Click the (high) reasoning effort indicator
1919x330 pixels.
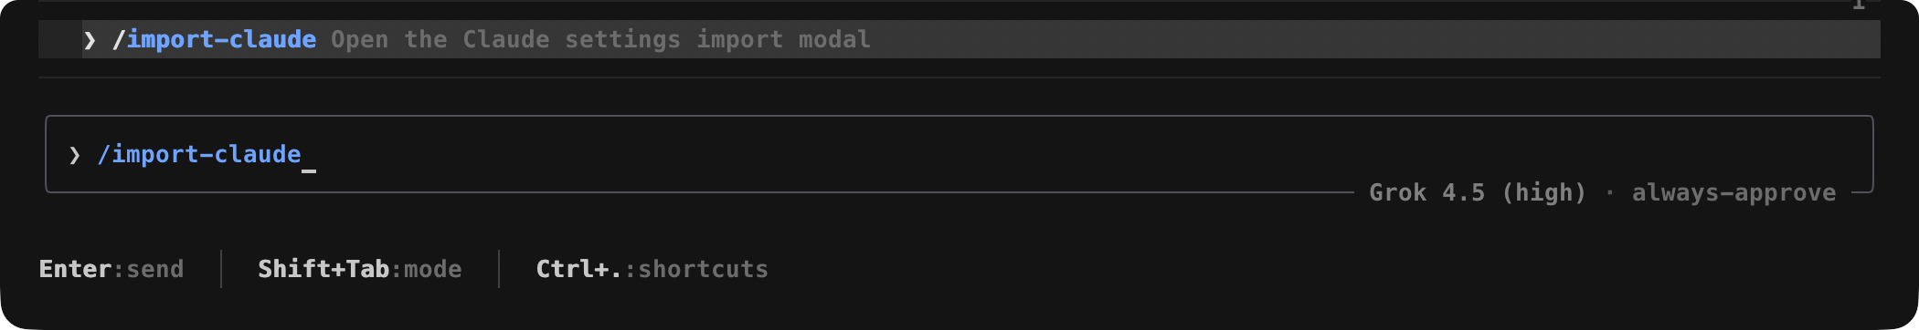(1543, 192)
